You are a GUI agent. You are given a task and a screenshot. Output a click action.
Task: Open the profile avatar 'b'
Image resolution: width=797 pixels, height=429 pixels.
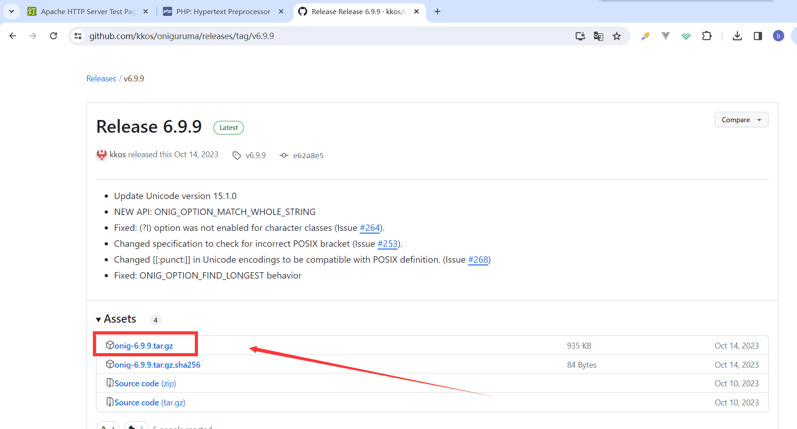778,36
